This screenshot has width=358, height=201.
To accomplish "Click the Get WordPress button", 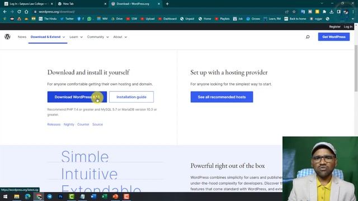I will click(x=334, y=37).
